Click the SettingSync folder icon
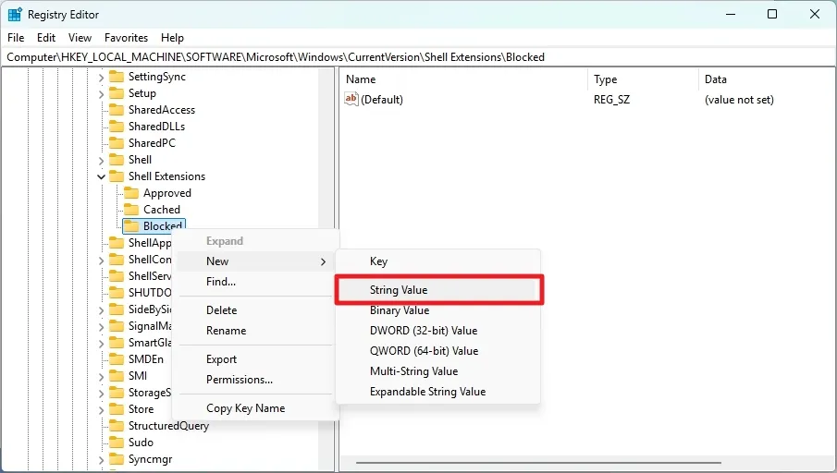 [117, 77]
